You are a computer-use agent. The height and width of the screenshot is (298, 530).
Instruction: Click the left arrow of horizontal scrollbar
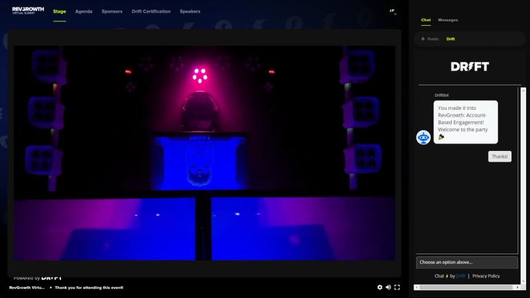[x=417, y=287]
